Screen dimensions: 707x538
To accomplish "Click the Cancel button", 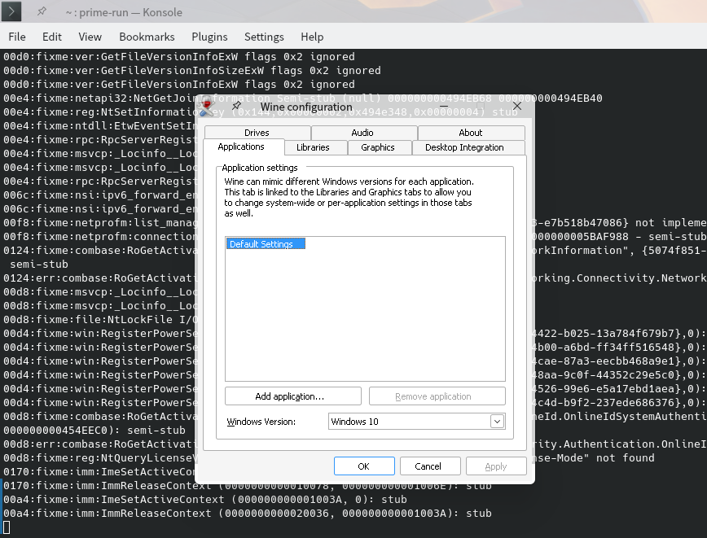I will [430, 466].
